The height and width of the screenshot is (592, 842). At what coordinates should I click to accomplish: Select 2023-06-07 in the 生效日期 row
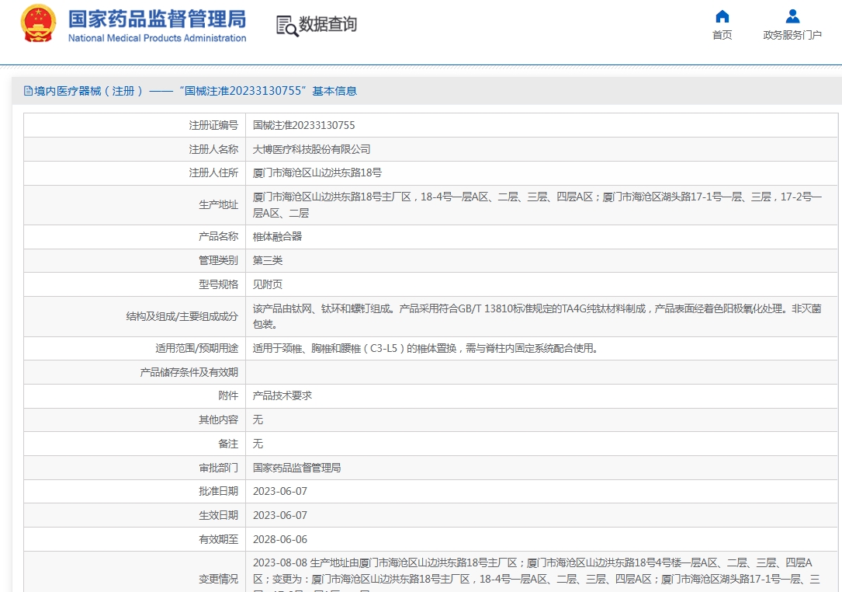(280, 515)
